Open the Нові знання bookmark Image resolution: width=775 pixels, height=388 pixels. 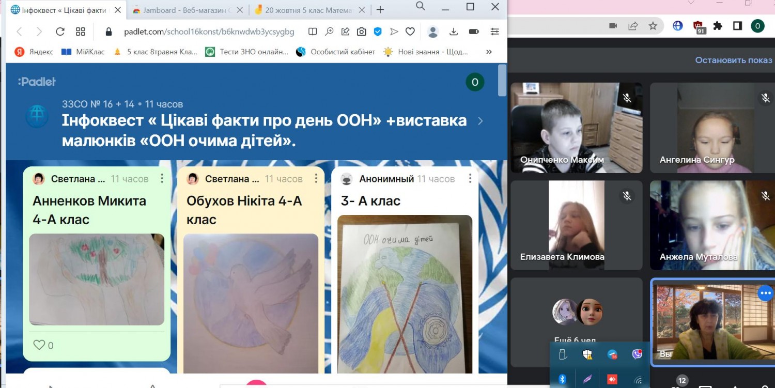(x=426, y=52)
